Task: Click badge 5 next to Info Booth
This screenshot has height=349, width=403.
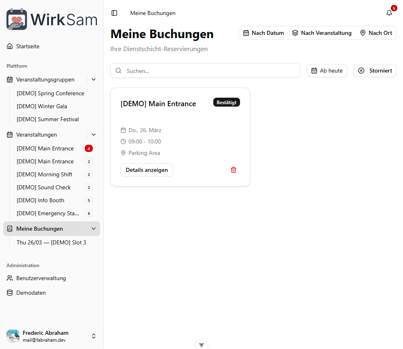Action: tap(89, 201)
